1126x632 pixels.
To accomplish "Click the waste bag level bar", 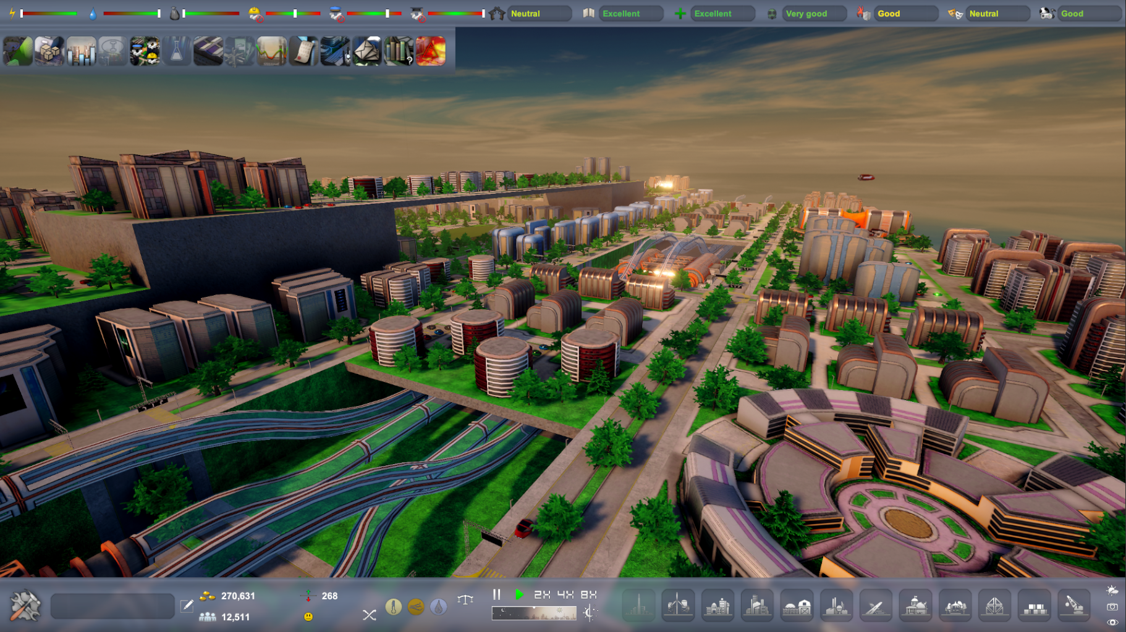I will point(211,14).
